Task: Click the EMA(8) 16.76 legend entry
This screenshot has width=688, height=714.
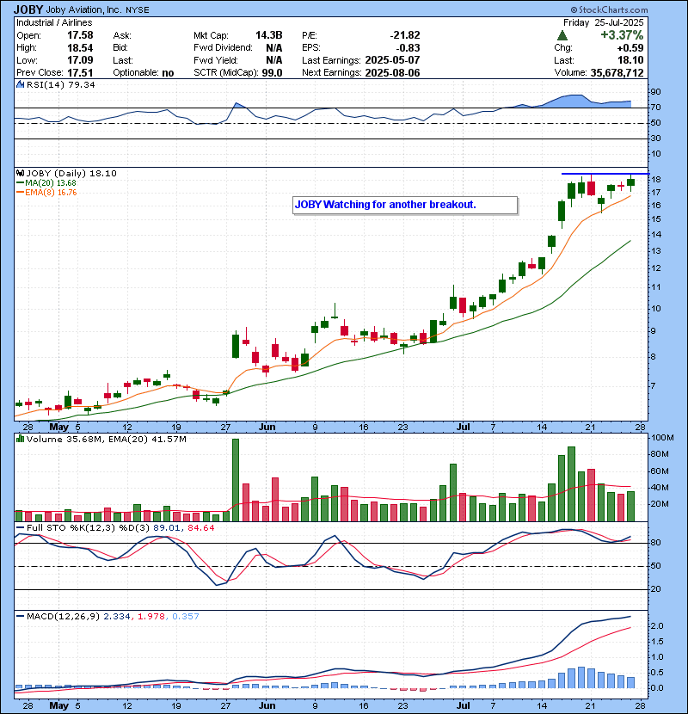Action: pyautogui.click(x=51, y=192)
